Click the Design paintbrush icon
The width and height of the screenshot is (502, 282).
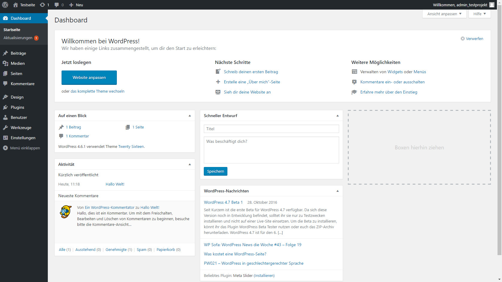(5, 97)
